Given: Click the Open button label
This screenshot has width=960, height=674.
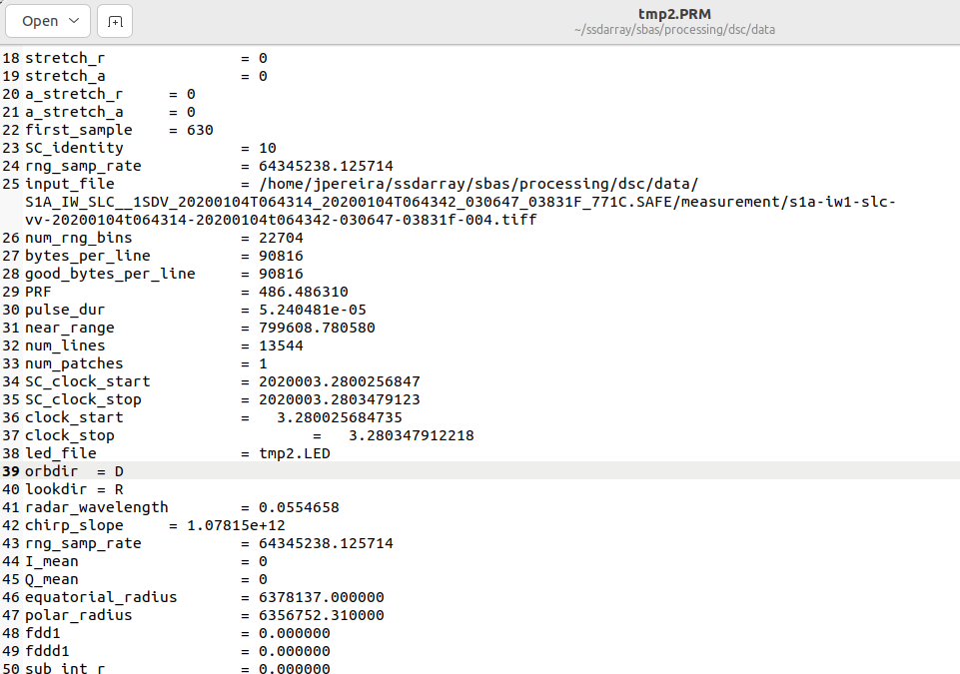Looking at the screenshot, I should pos(40,20).
